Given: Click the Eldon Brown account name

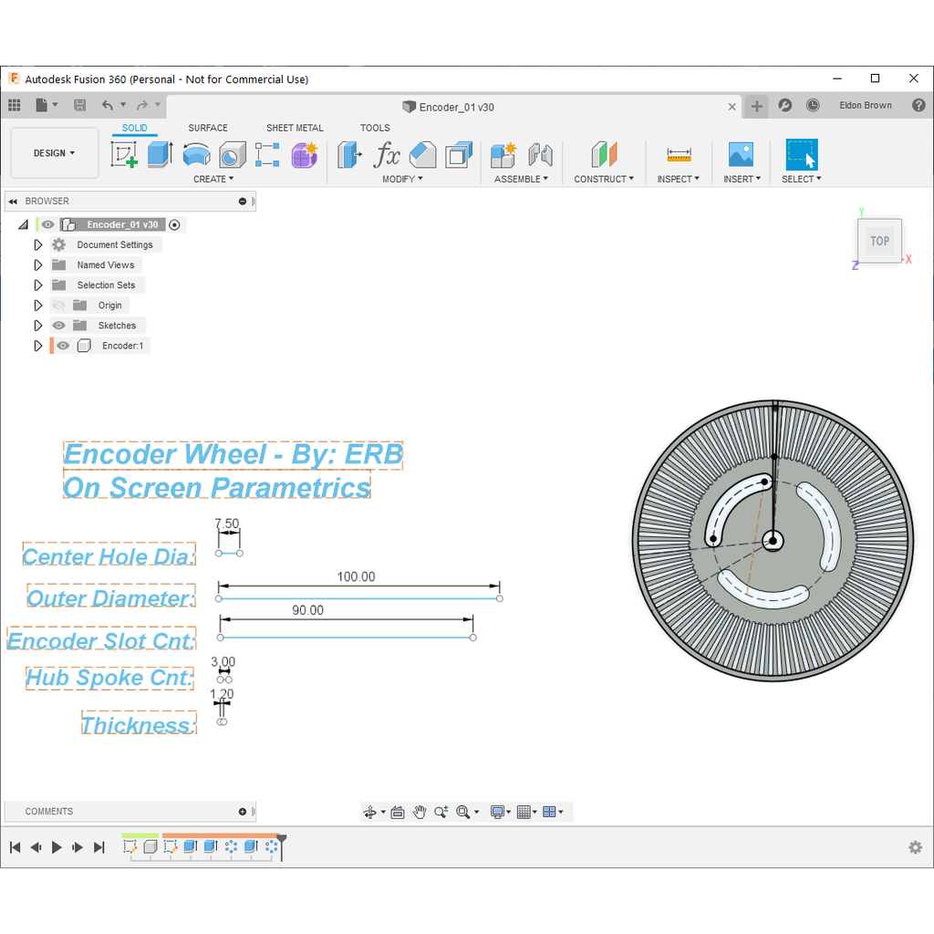Looking at the screenshot, I should point(866,106).
